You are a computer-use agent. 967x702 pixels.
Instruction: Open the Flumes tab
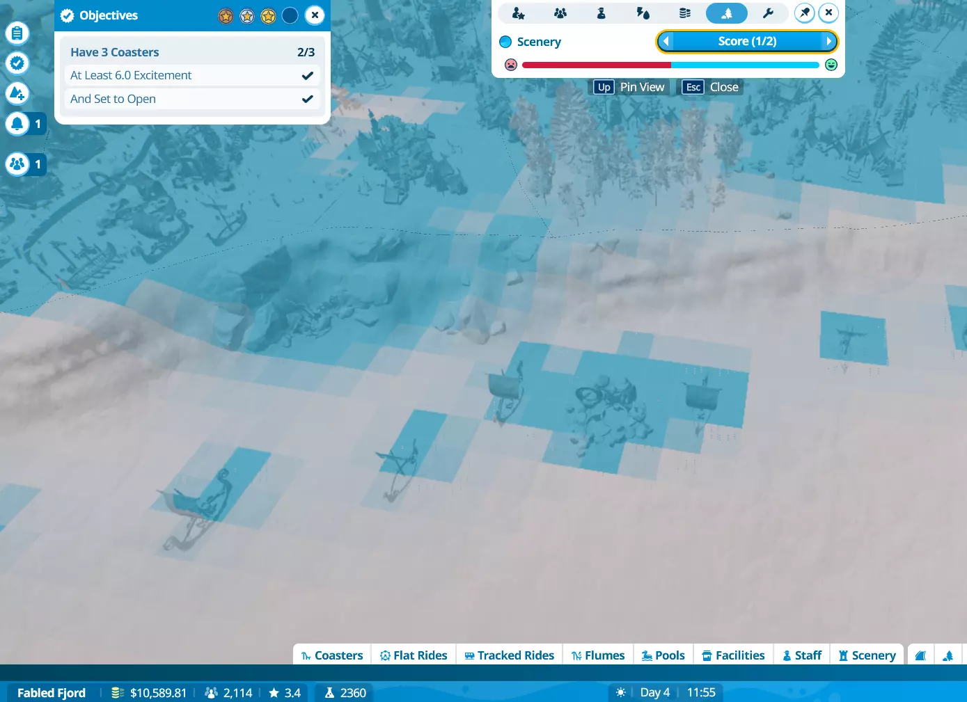click(598, 655)
